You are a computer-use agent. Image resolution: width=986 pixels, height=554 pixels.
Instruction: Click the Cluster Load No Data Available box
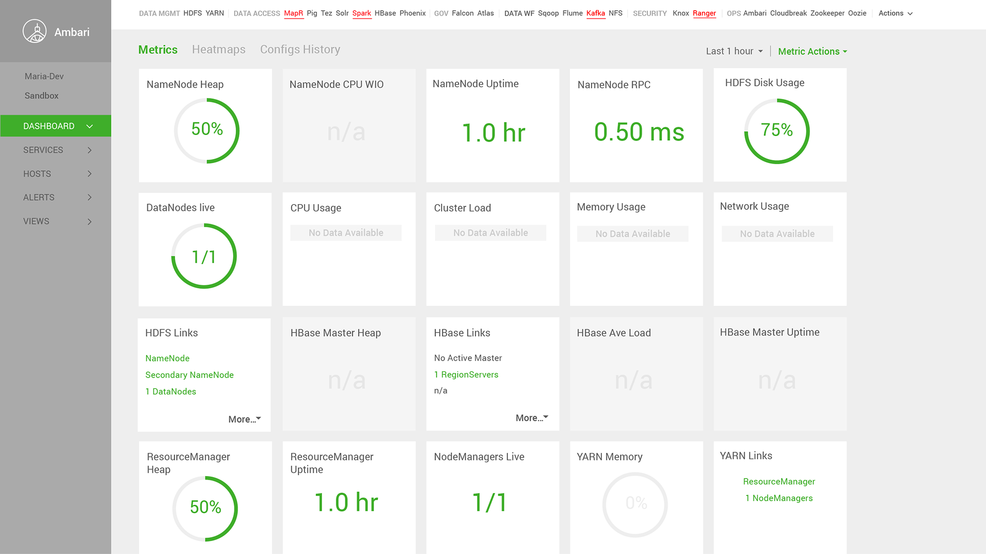coord(490,233)
